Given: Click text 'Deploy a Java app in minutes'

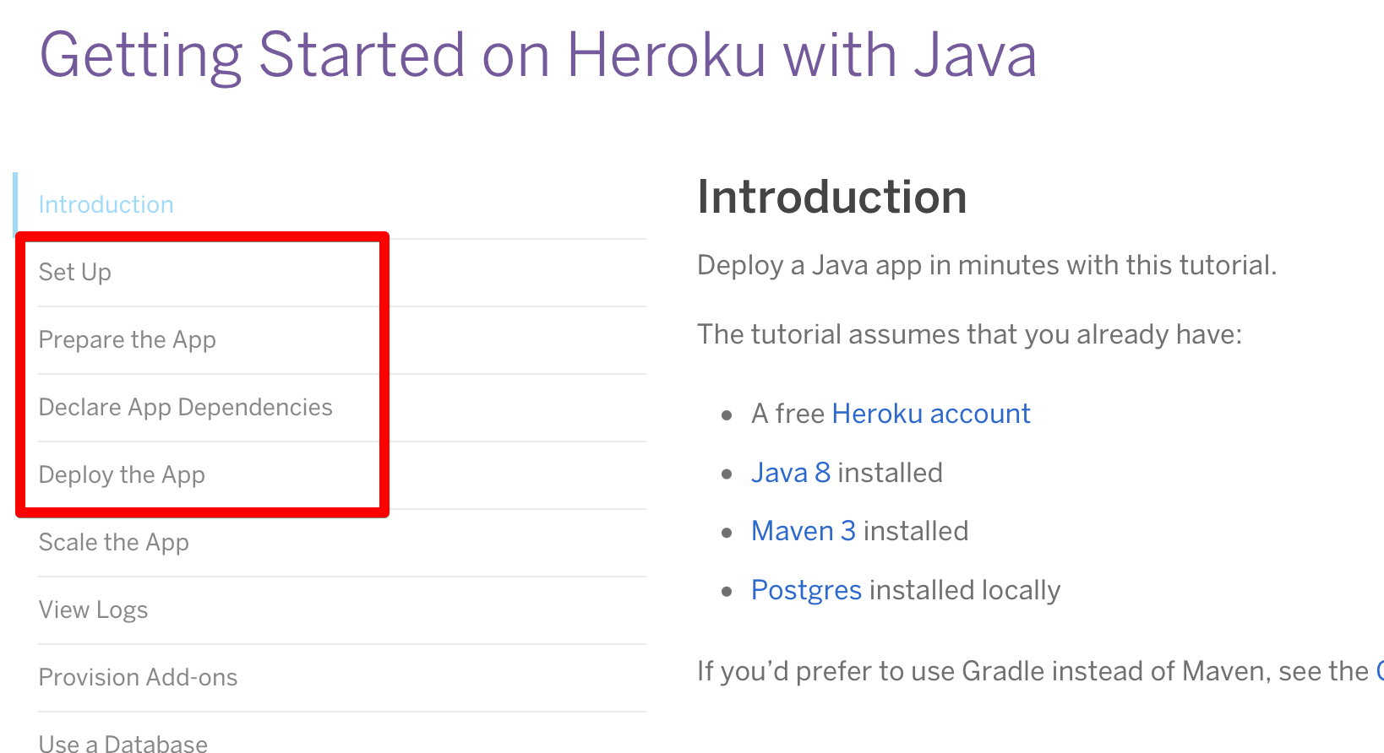Looking at the screenshot, I should 879,265.
